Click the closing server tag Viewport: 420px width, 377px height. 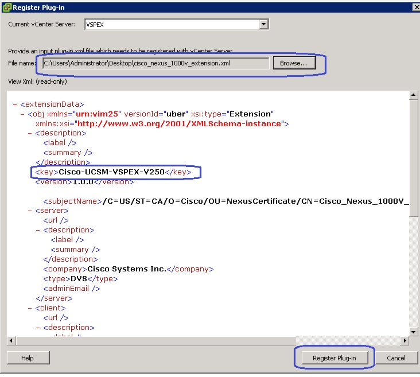coord(54,298)
